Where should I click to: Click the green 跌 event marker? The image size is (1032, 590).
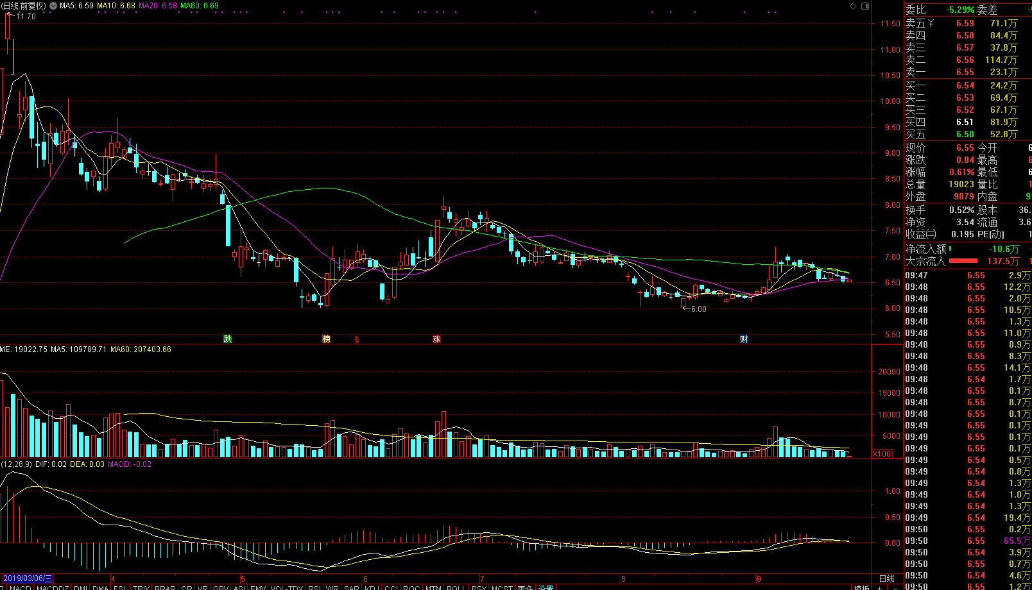pos(227,339)
